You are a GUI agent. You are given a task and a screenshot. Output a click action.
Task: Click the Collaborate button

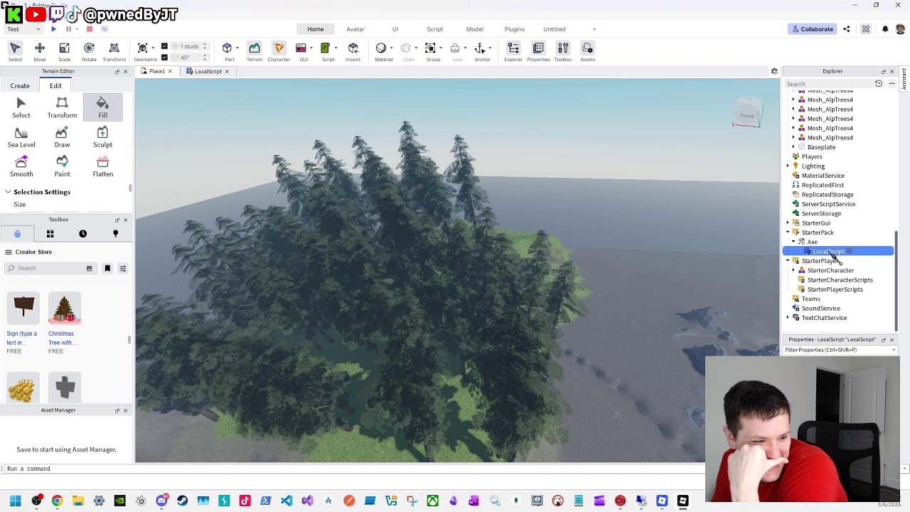[x=812, y=29]
